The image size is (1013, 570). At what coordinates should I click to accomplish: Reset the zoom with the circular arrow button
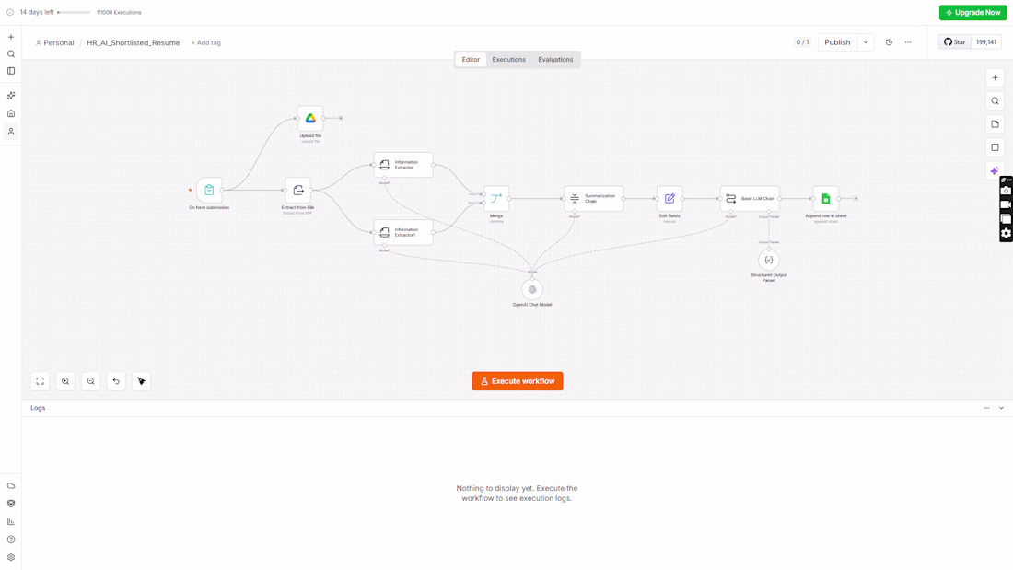pyautogui.click(x=116, y=381)
